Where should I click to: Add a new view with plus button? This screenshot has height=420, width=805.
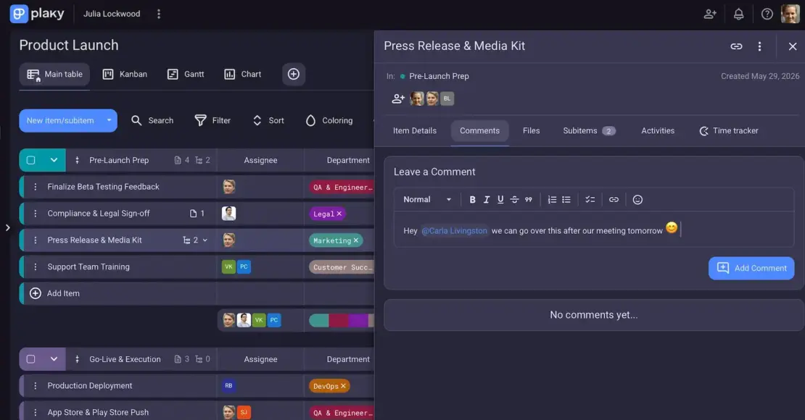[x=294, y=75]
